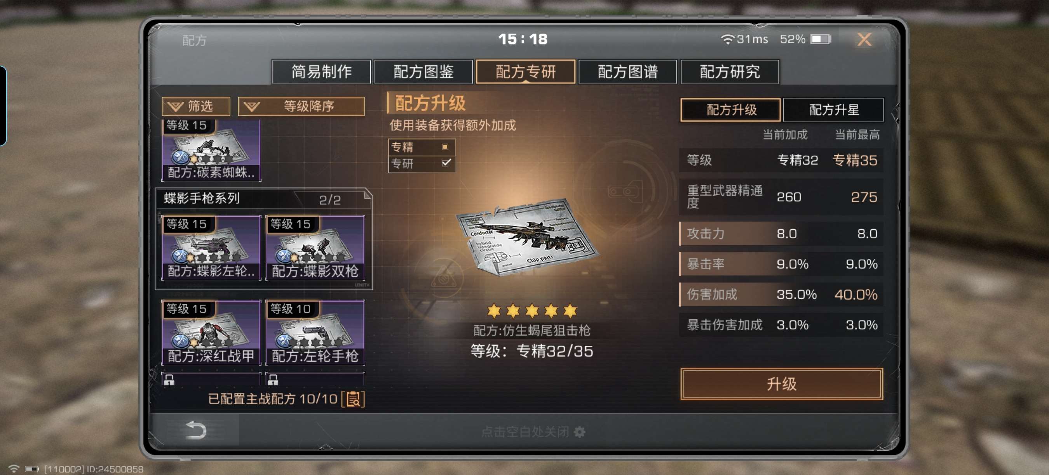
Task: Collapse the 蝶影手枪系列 group header
Action: click(263, 199)
